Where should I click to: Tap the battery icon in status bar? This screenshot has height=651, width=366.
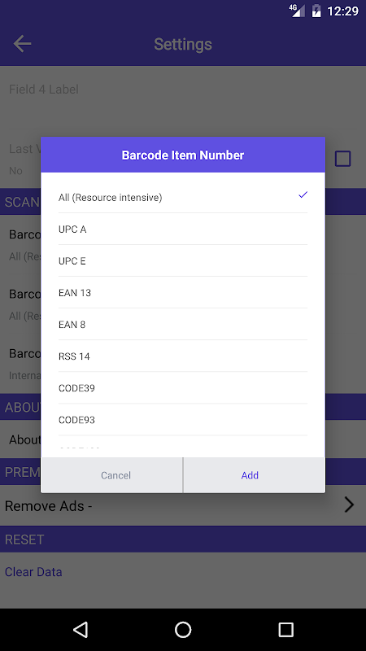[316, 11]
